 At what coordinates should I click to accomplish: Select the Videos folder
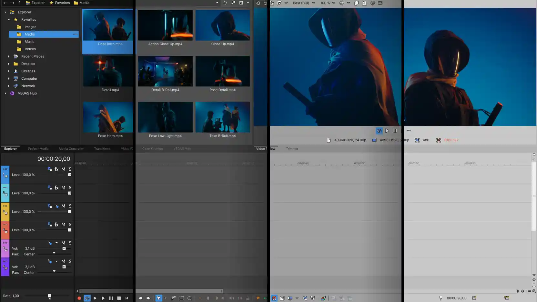(x=30, y=49)
